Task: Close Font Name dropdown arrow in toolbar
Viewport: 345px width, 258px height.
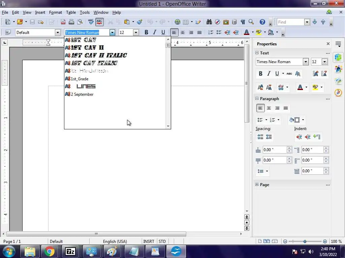Action: (x=112, y=33)
